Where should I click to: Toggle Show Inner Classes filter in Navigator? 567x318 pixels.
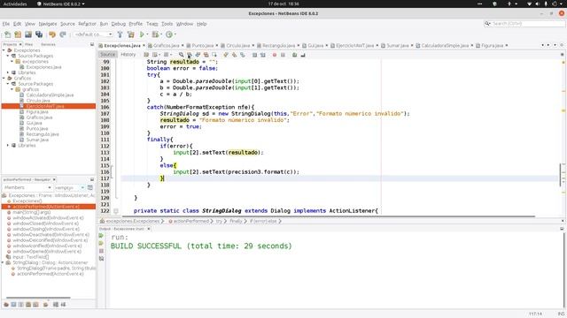(x=35, y=305)
